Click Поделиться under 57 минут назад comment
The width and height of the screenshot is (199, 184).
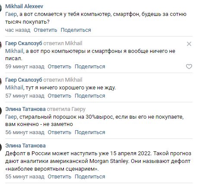click(x=90, y=96)
